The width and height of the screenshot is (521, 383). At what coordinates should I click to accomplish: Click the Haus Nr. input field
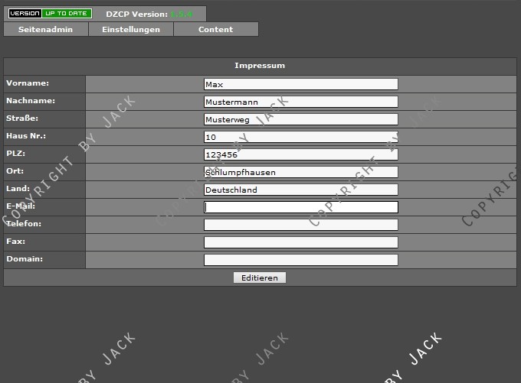point(300,137)
